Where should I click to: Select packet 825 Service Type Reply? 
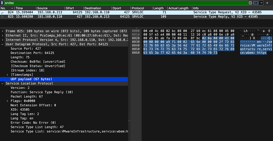136,17
